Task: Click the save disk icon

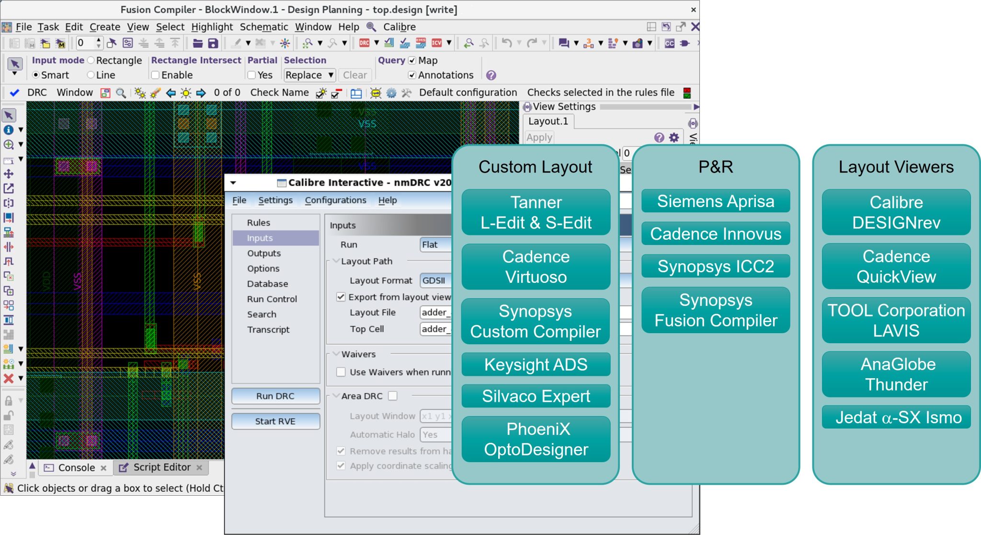Action: click(213, 43)
